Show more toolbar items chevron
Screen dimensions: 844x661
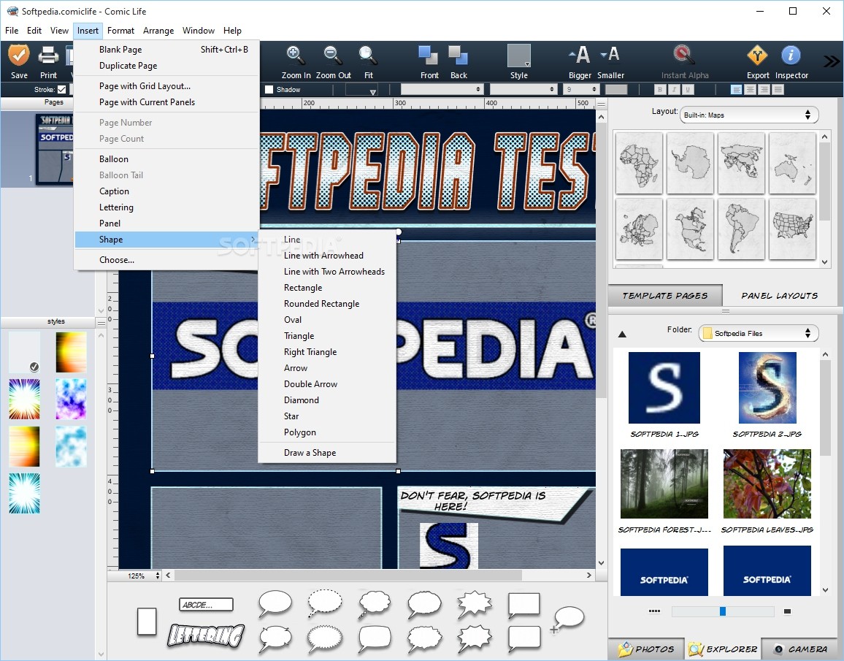point(832,61)
